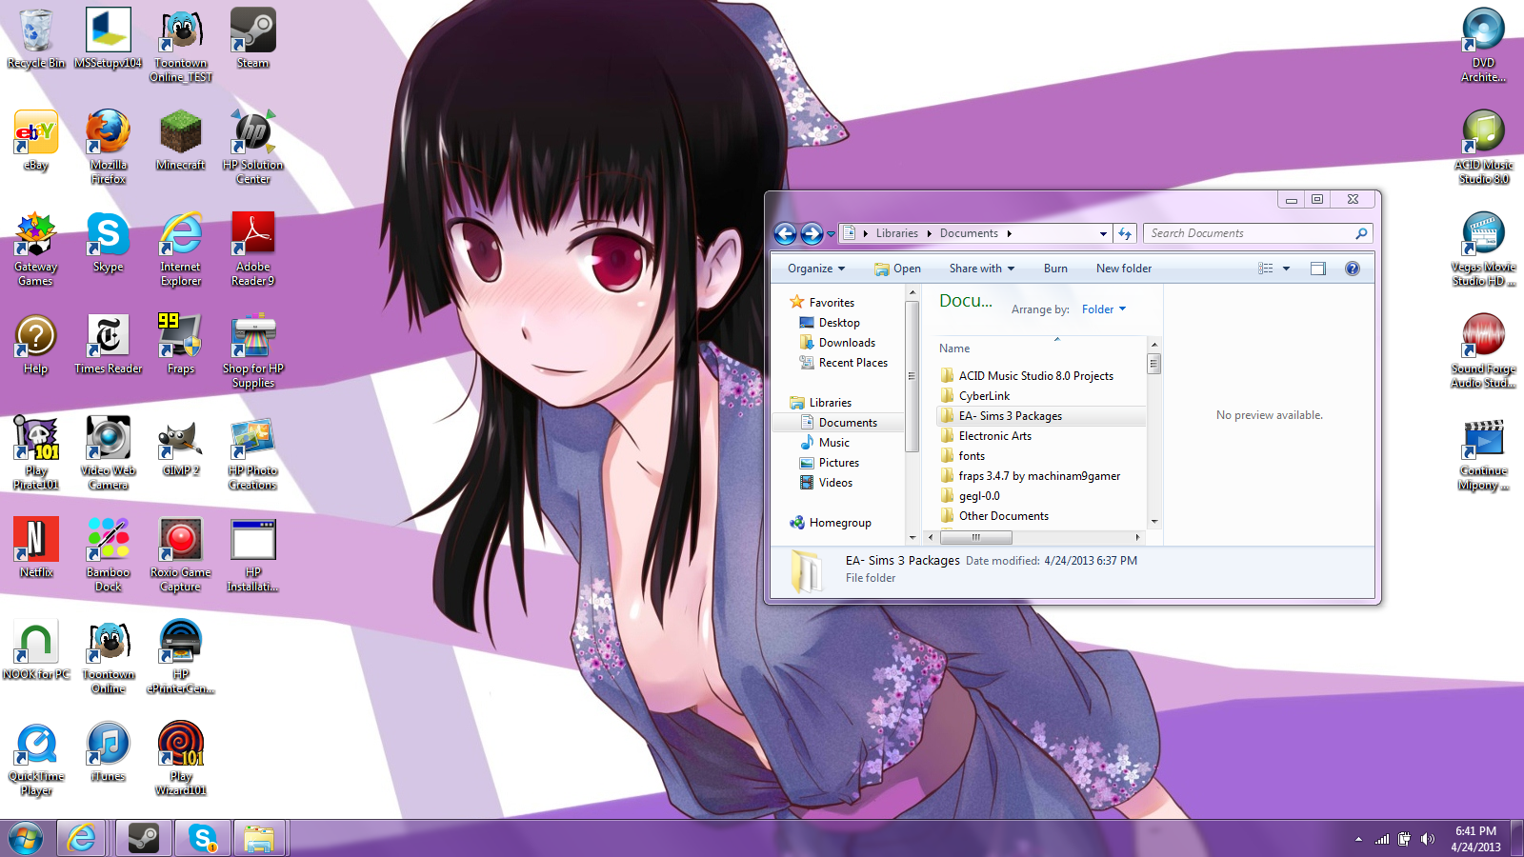Select ACID Music Studio 8.0 desktop icon

1483,147
